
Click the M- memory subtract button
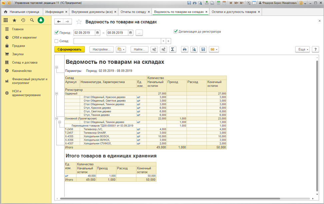pyautogui.click(x=242, y=3)
